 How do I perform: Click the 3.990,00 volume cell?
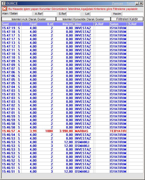[x=66, y=131]
